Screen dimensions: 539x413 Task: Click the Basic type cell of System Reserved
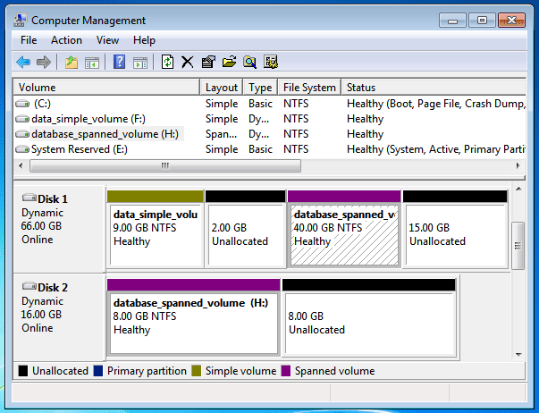[260, 149]
